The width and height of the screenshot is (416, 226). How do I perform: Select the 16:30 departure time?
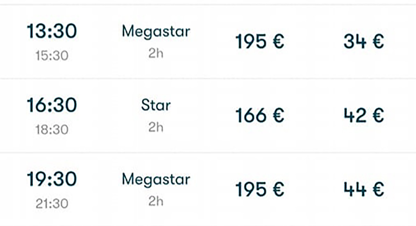(52, 106)
